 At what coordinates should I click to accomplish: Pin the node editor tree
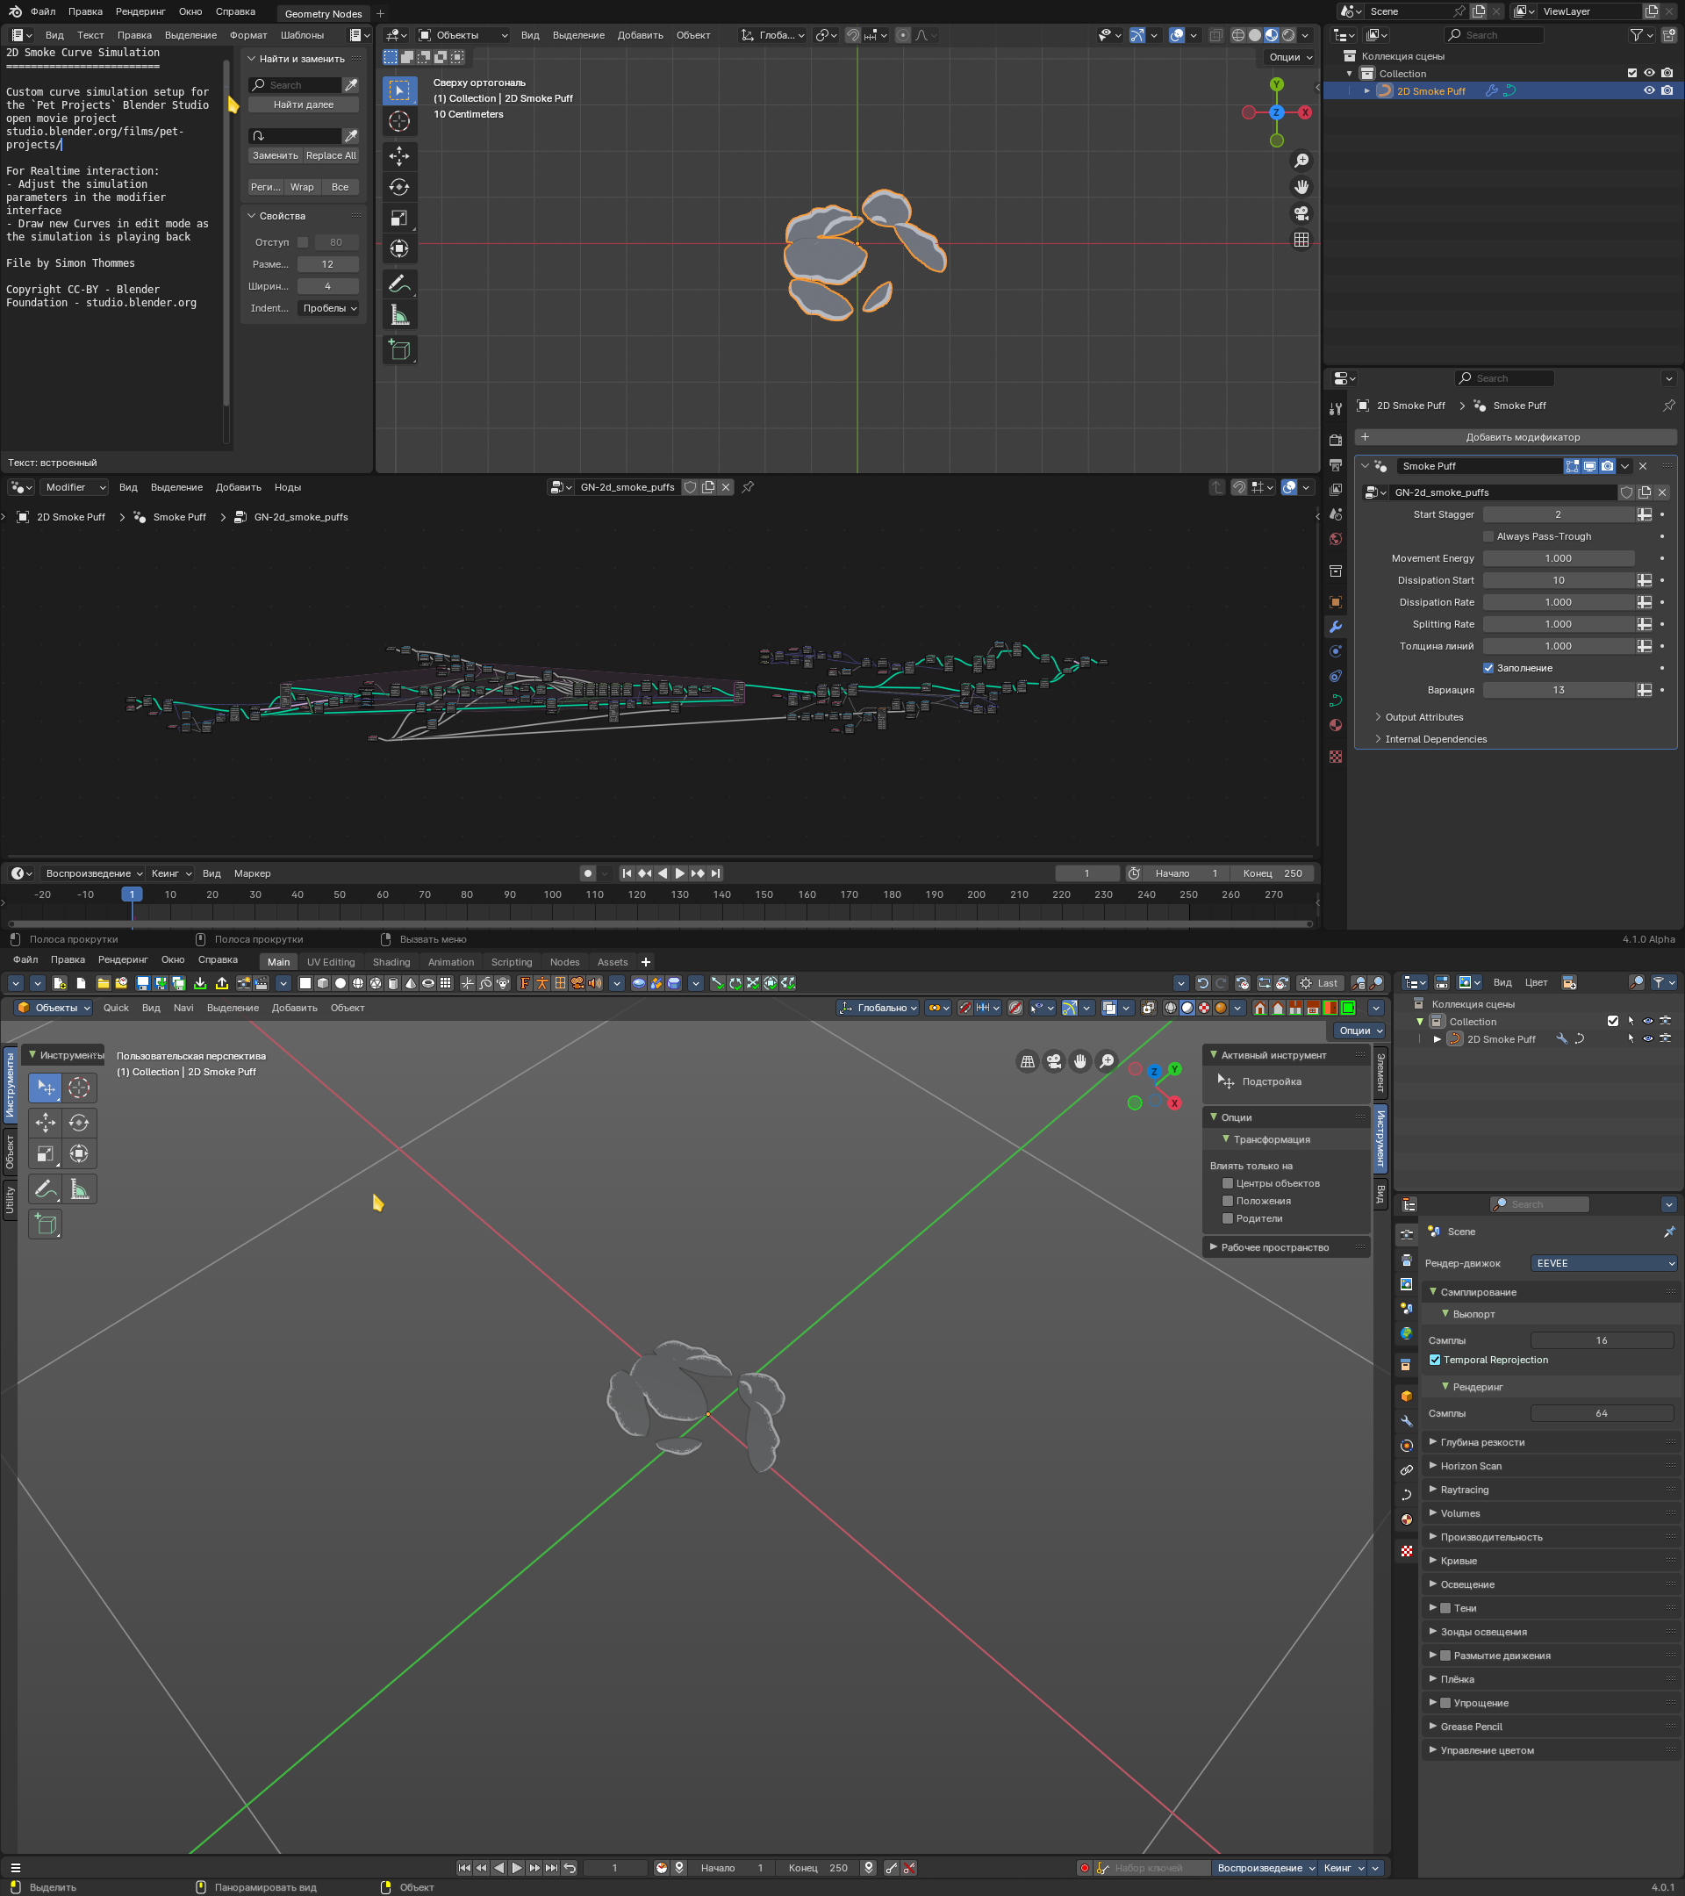[748, 487]
